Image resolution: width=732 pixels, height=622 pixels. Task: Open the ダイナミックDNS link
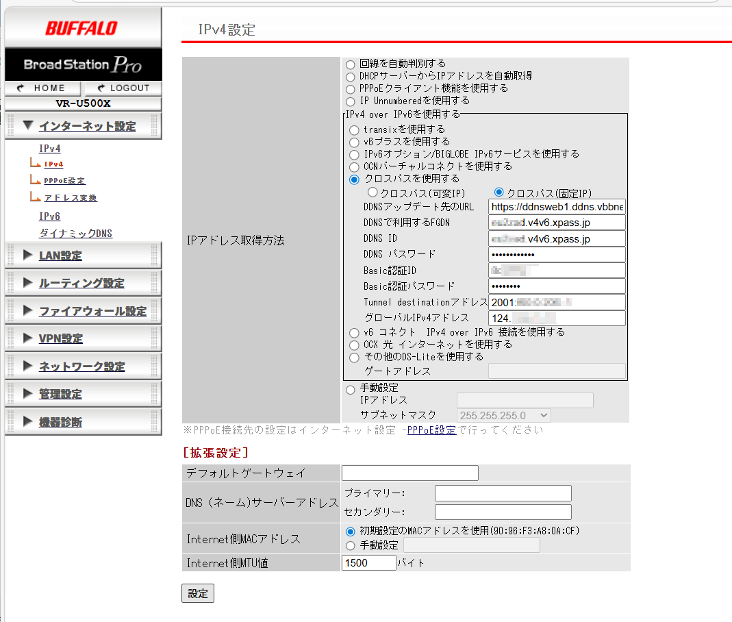(75, 234)
